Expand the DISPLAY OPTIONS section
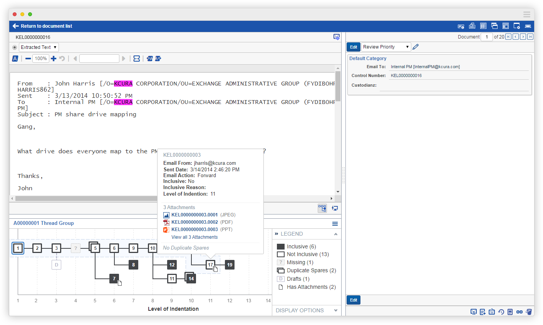The height and width of the screenshot is (325, 543). (x=336, y=310)
